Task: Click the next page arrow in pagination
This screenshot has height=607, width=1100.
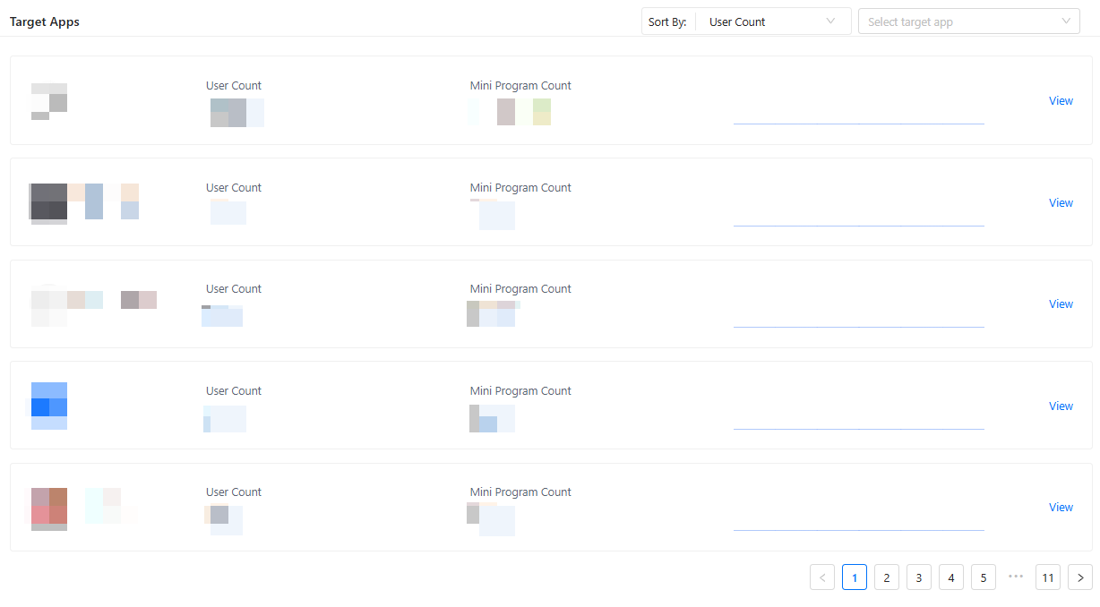Action: tap(1079, 577)
